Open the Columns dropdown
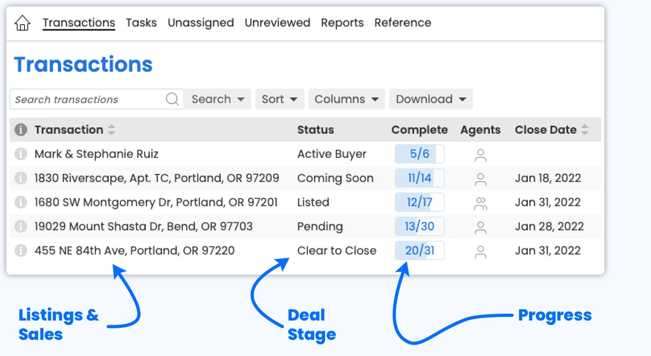Screen dimensions: 651x356 347,99
